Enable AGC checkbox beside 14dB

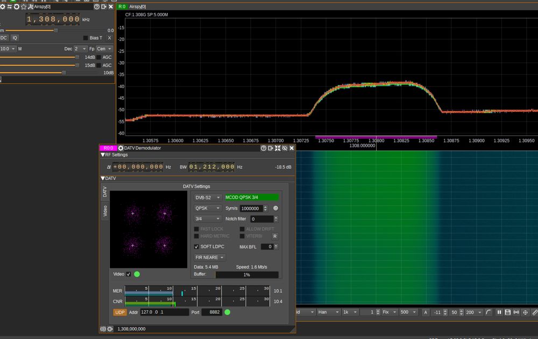pyautogui.click(x=99, y=57)
